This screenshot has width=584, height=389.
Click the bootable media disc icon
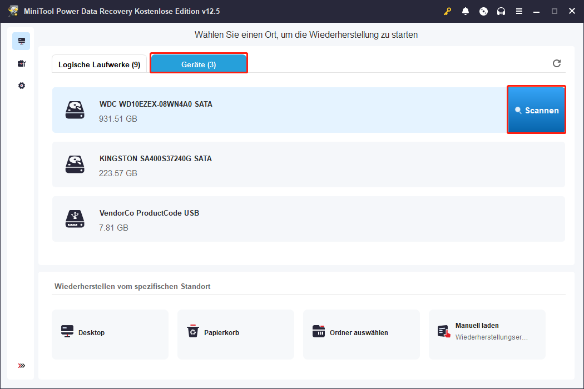(483, 11)
